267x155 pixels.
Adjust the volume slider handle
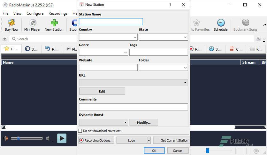click(18, 138)
